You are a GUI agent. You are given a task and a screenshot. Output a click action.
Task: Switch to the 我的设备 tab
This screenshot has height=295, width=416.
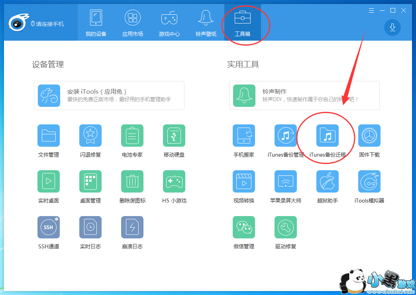[96, 23]
